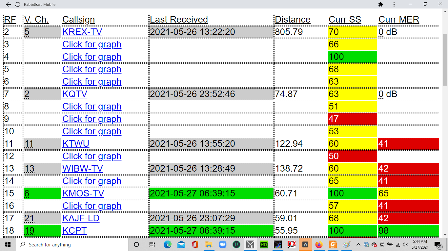The image size is (448, 251).
Task: Open the KTWU callsign link
Action: click(x=76, y=143)
